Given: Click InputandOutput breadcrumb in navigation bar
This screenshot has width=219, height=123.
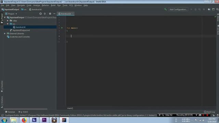Looking at the screenshot, I should pyautogui.click(x=10, y=10).
